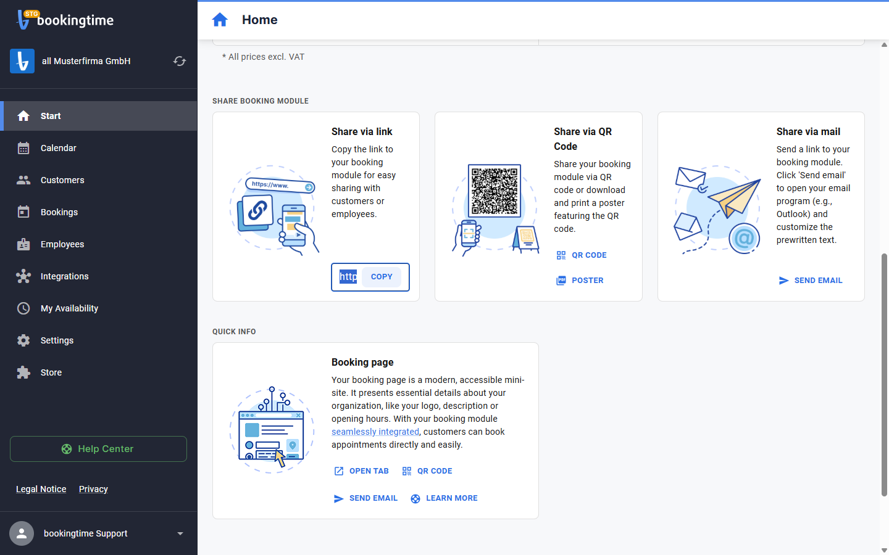Open the Customers section
The image size is (889, 555).
click(x=99, y=180)
